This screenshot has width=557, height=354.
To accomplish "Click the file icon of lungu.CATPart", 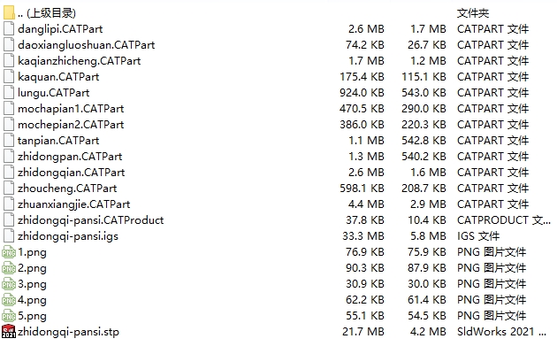I will pyautogui.click(x=9, y=92).
